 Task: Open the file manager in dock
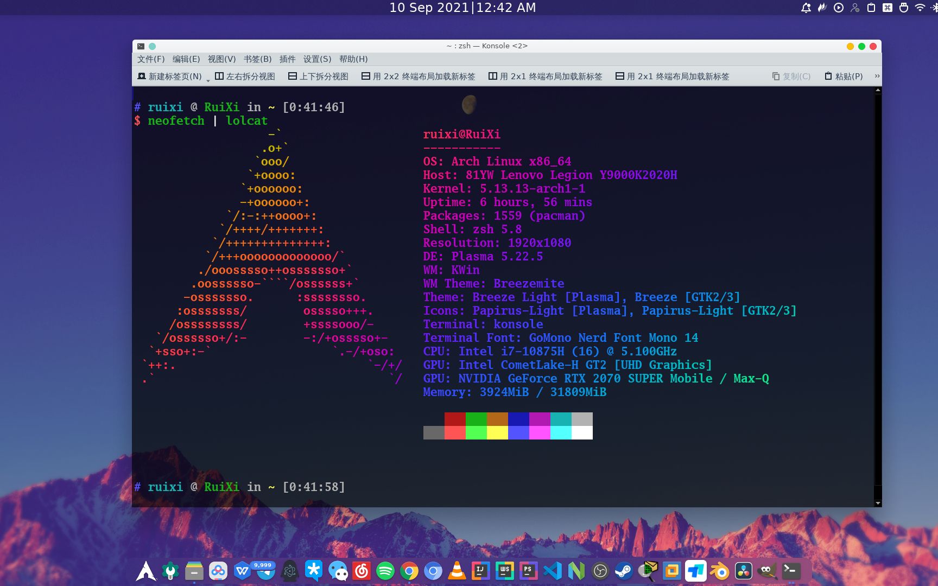click(x=194, y=571)
